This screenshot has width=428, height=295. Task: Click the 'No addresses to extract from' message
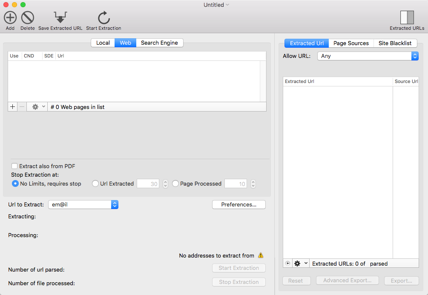click(216, 255)
